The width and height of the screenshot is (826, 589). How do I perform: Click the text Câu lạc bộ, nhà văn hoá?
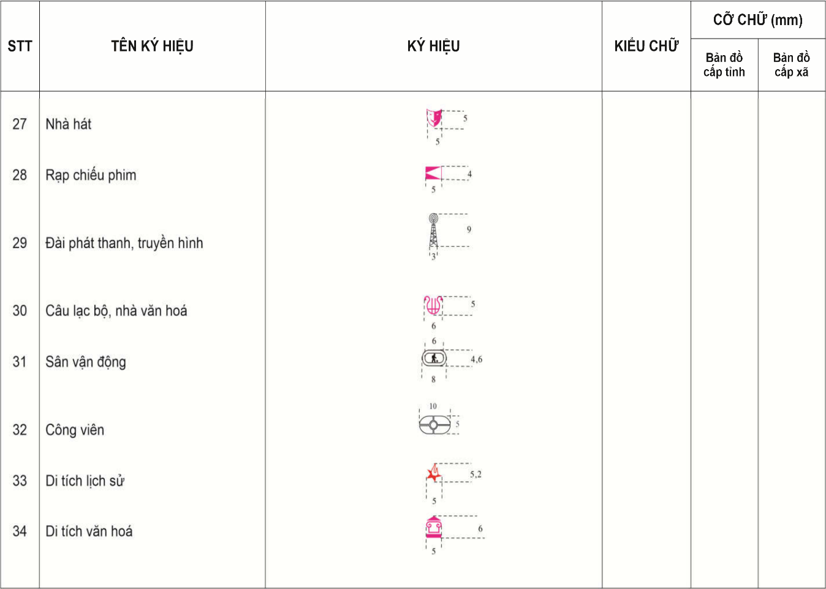coord(116,311)
